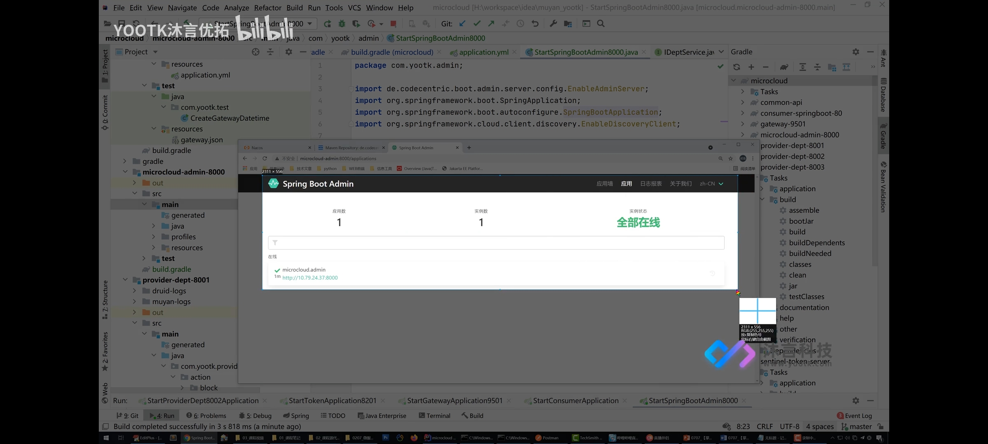Screen dimensions: 988x444
Task: Open Run panel settings gear icon
Action: click(x=856, y=400)
